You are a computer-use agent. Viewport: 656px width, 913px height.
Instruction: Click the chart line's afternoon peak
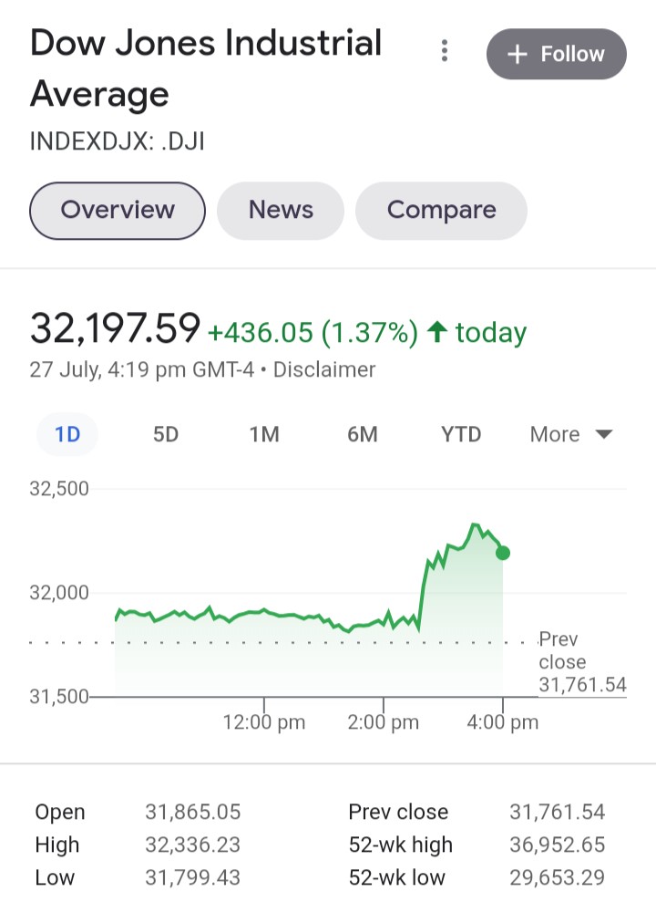(x=474, y=525)
